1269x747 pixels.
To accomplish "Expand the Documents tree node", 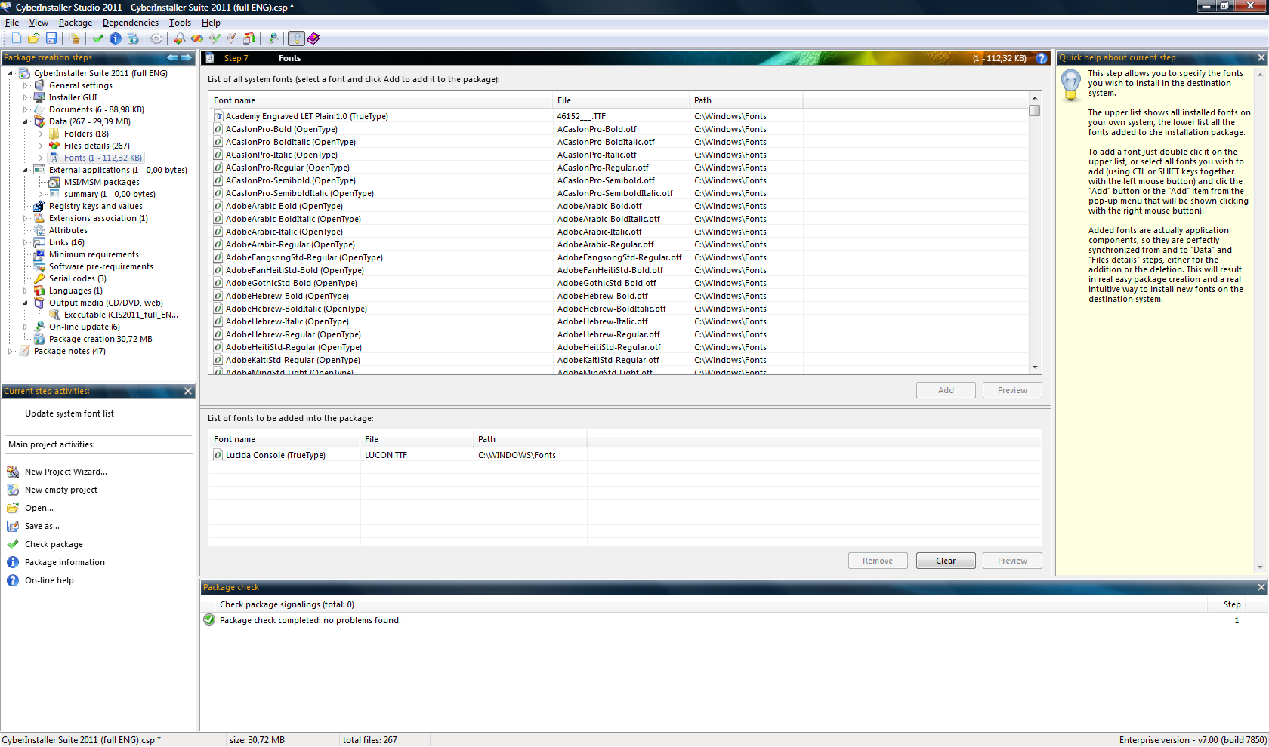I will [26, 109].
